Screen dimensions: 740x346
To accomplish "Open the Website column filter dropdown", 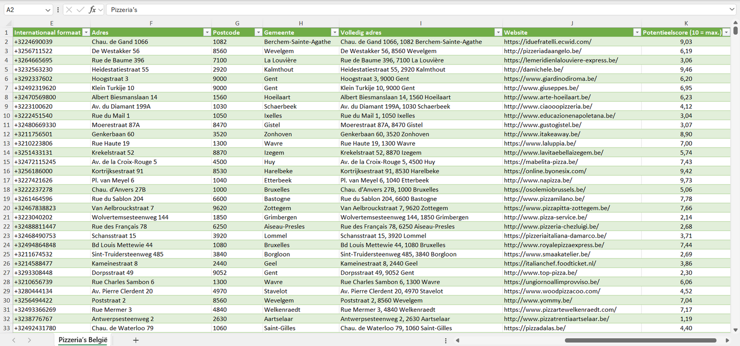I will click(637, 32).
